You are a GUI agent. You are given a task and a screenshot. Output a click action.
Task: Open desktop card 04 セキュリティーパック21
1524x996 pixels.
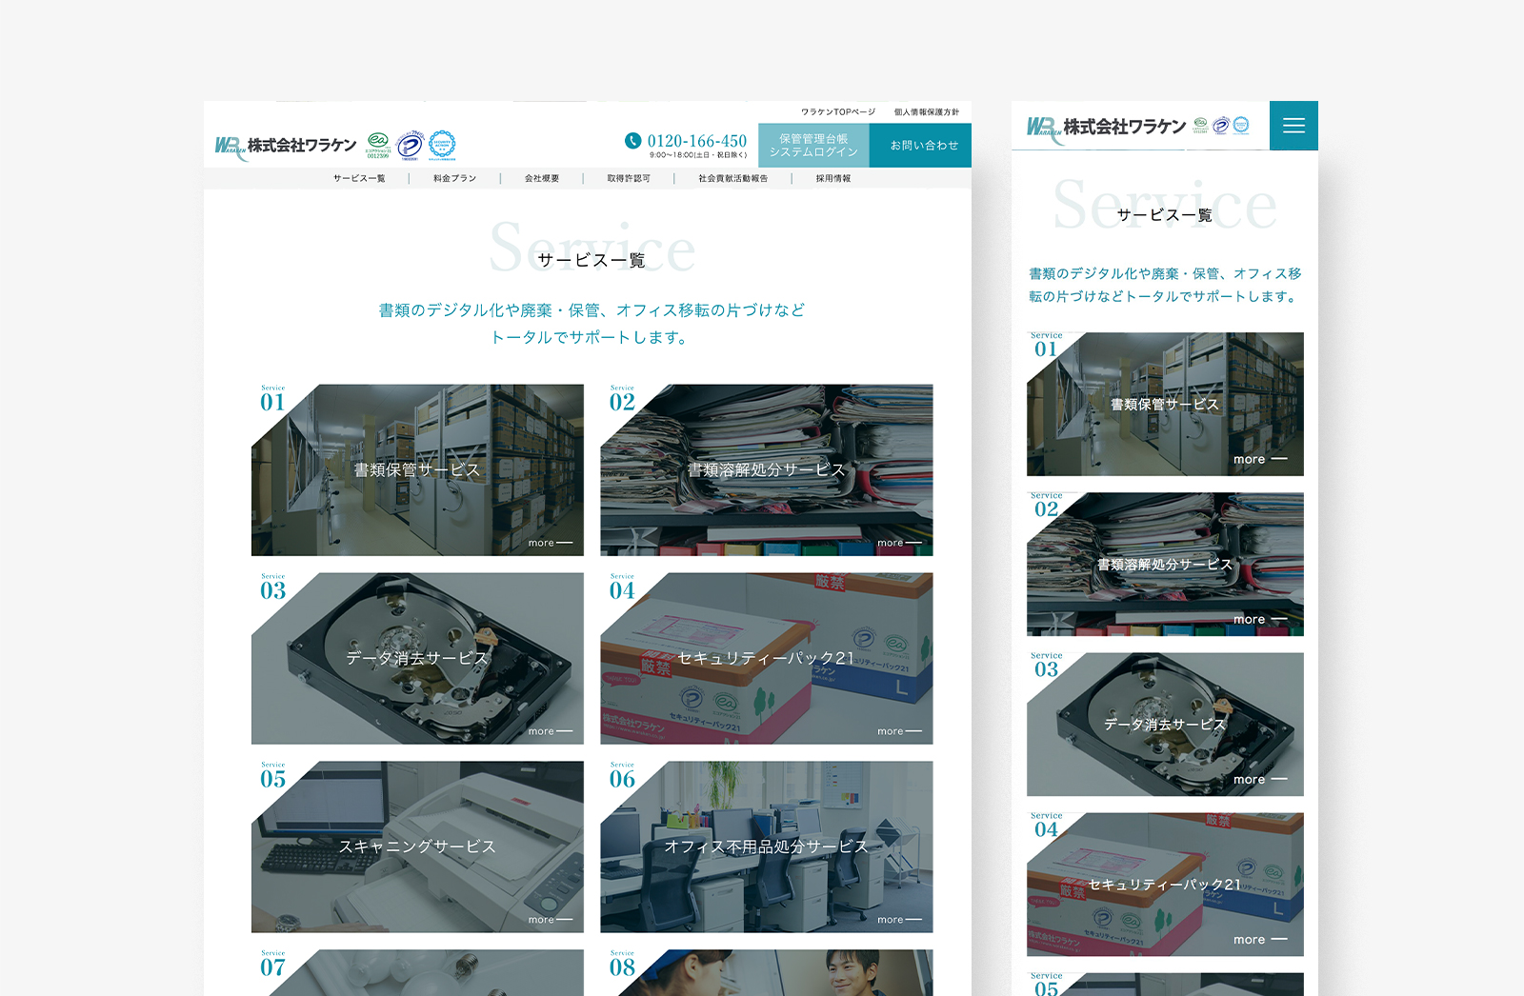click(x=767, y=658)
